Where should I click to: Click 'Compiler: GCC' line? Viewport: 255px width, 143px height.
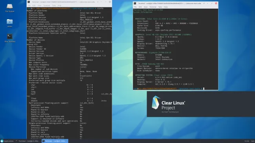[166, 84]
